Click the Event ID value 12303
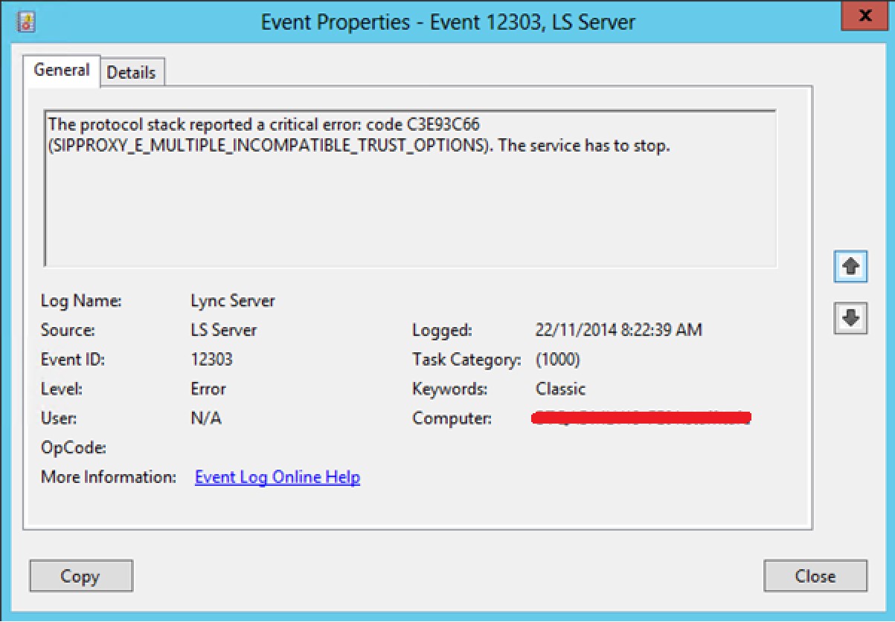 coord(211,360)
